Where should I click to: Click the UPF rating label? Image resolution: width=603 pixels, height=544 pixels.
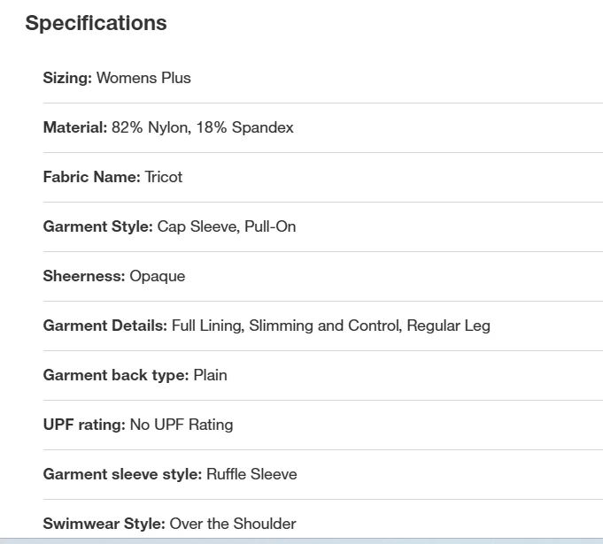pyautogui.click(x=84, y=425)
